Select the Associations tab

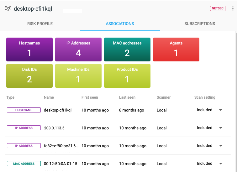pos(120,23)
